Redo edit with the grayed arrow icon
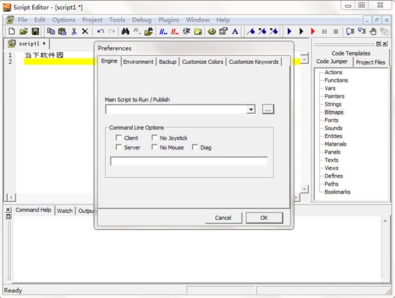 (x=112, y=32)
